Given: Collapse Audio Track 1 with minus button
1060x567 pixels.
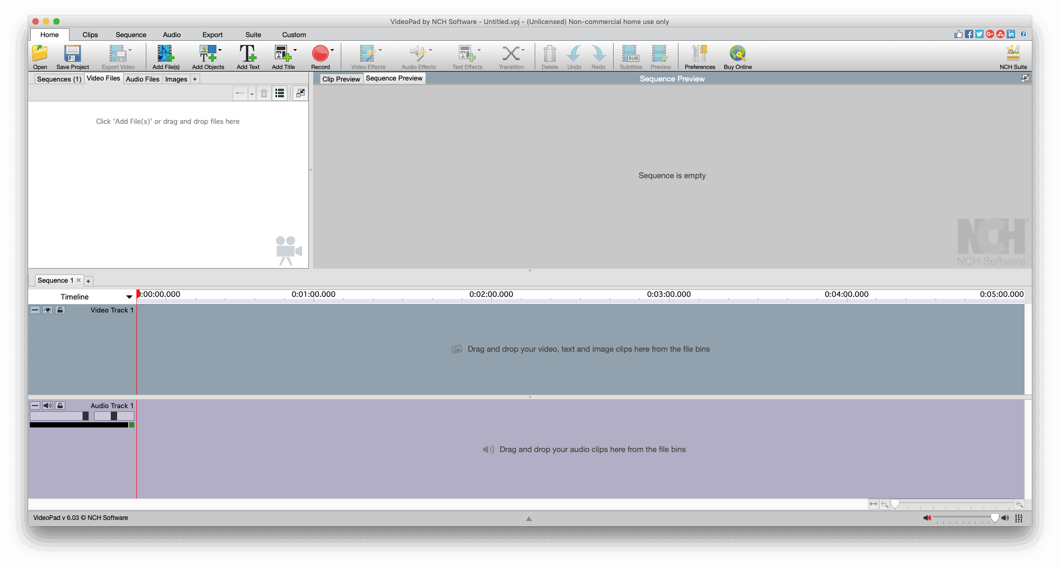Looking at the screenshot, I should 35,406.
